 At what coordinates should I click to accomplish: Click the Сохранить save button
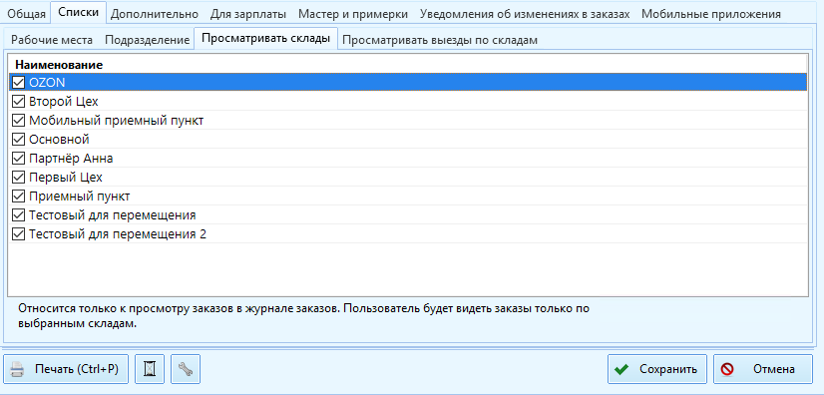tap(658, 369)
